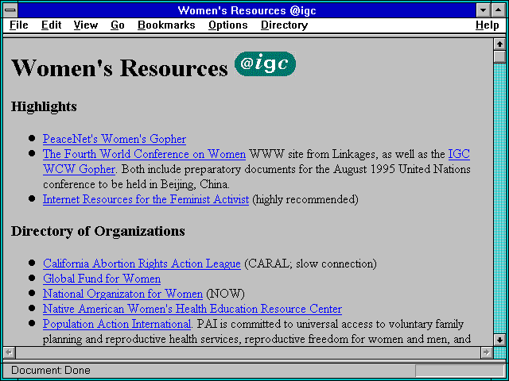Click the Highlights heading text
509x381 pixels.
44,106
